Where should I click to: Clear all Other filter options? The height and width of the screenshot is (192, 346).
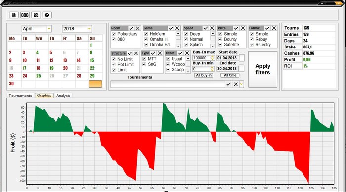187,53
